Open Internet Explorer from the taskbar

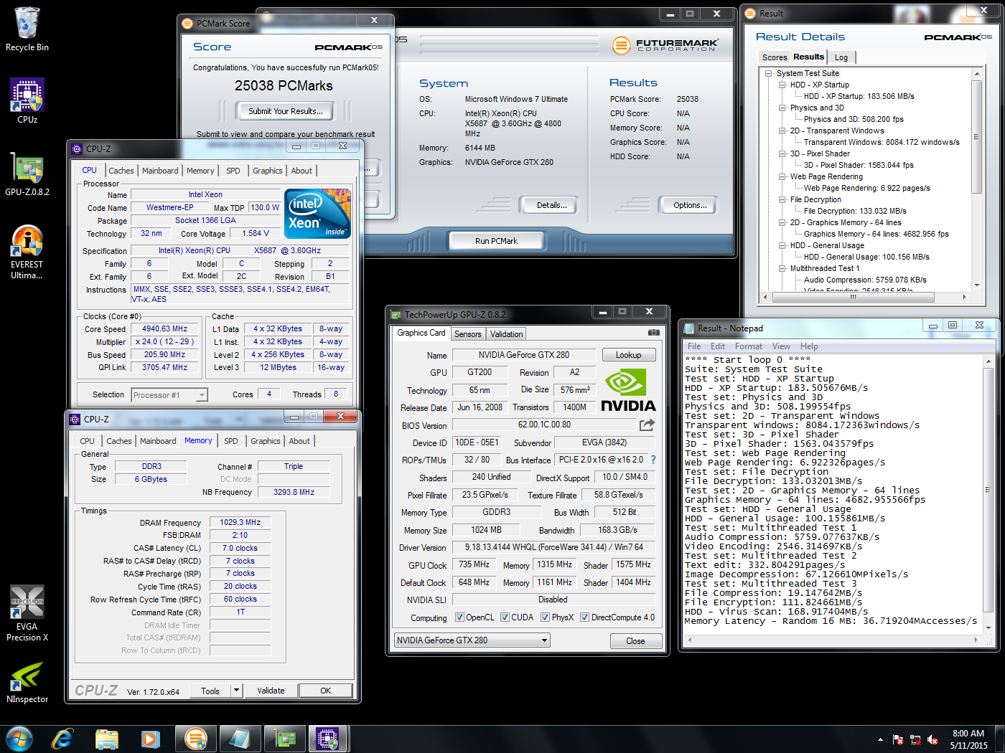62,739
